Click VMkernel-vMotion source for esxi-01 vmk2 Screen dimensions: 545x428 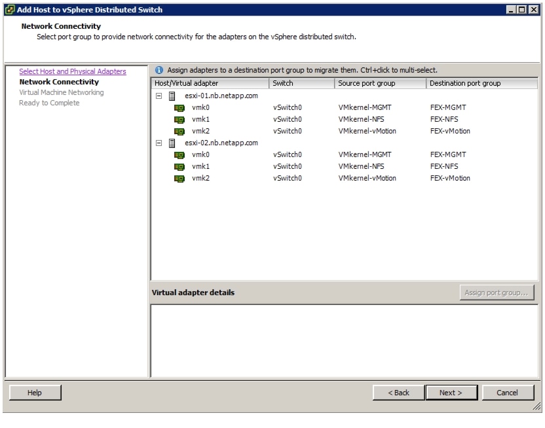pos(367,131)
